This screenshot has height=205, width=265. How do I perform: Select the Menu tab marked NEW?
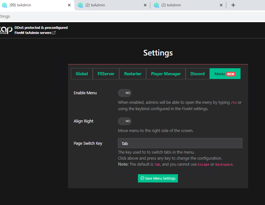point(225,74)
